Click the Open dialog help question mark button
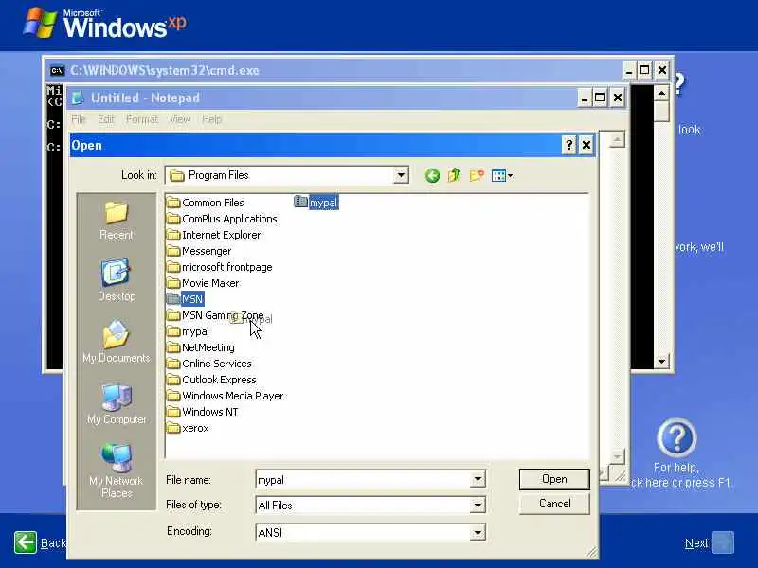 569,145
